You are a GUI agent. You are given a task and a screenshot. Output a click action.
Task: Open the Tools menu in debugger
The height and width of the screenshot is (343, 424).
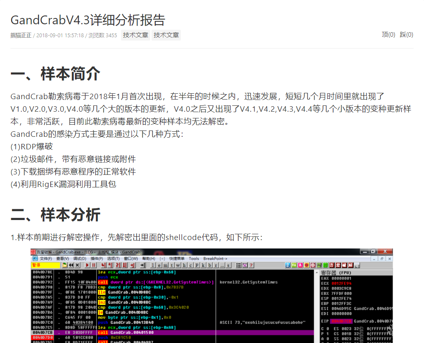(194, 259)
